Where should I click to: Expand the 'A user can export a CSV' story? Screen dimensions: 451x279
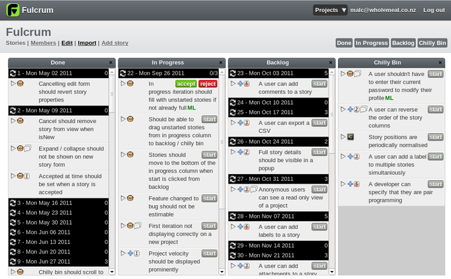pos(233,122)
